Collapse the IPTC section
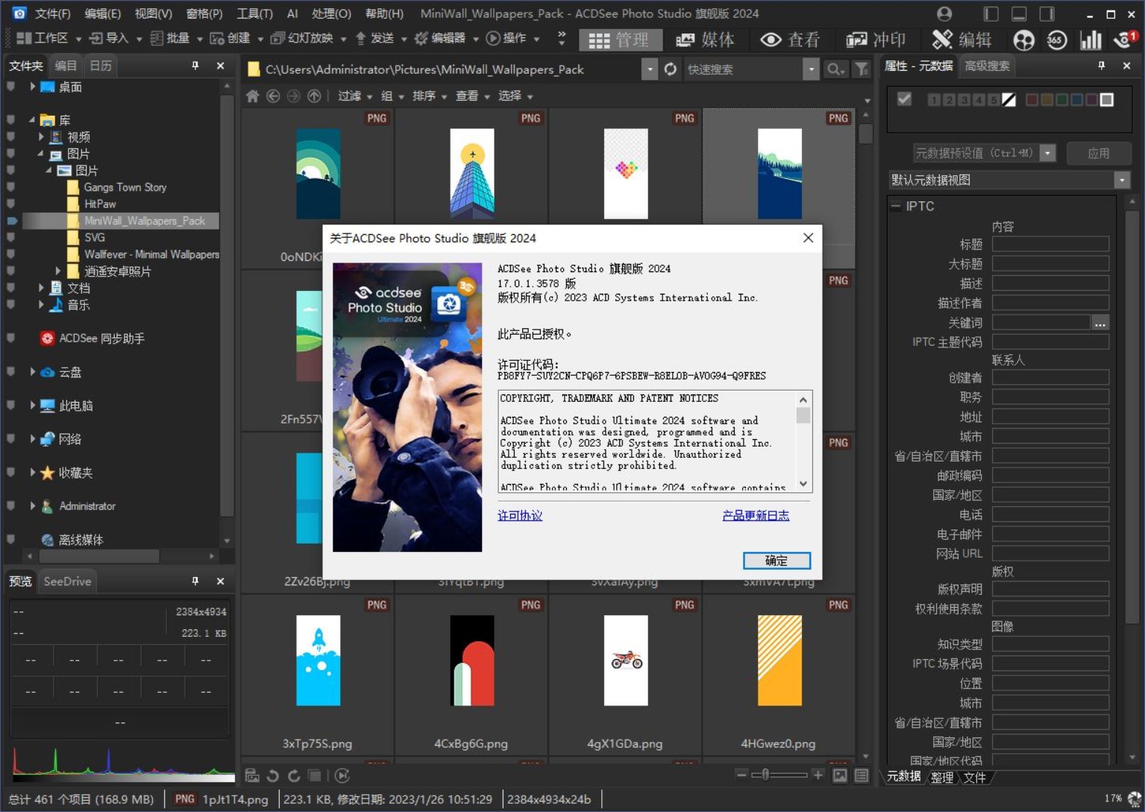Viewport: 1145px width, 812px height. pyautogui.click(x=896, y=207)
